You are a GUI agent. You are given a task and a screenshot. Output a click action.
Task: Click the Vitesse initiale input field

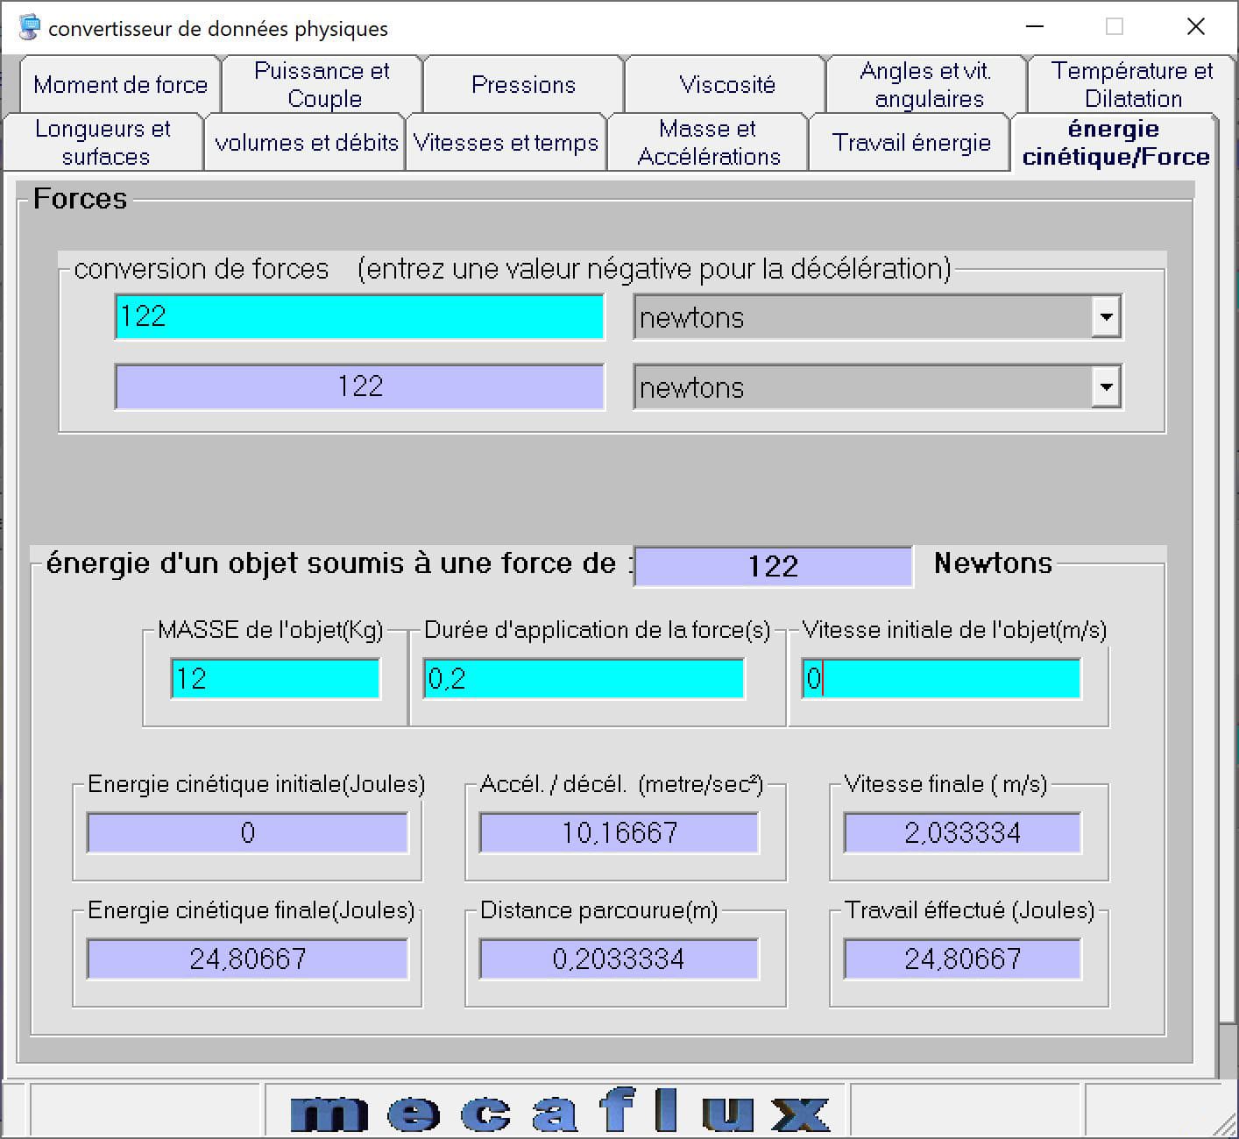(x=942, y=678)
